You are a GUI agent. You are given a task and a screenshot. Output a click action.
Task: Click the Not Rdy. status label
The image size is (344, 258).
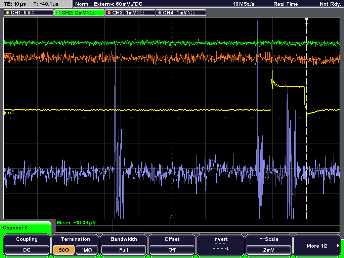tap(330, 4)
